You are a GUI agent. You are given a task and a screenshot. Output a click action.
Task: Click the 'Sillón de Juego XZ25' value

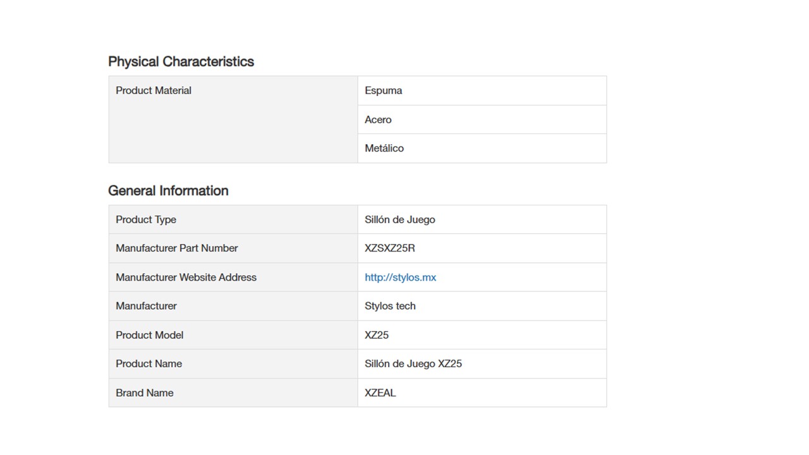pos(413,363)
